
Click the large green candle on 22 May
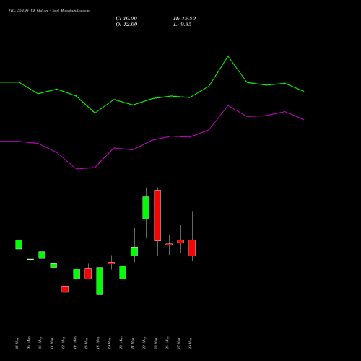tap(146, 208)
